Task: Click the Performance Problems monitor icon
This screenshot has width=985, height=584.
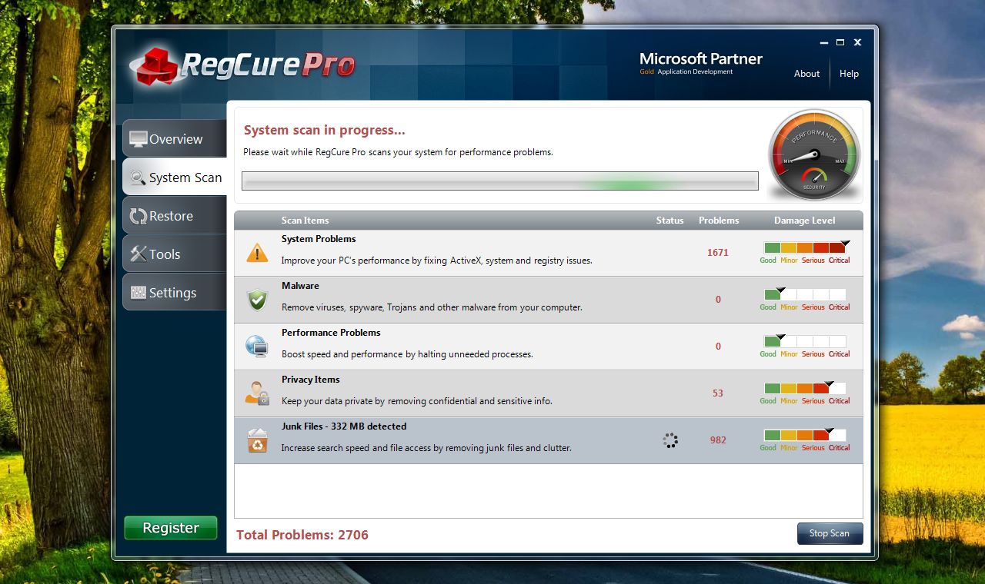Action: click(256, 345)
